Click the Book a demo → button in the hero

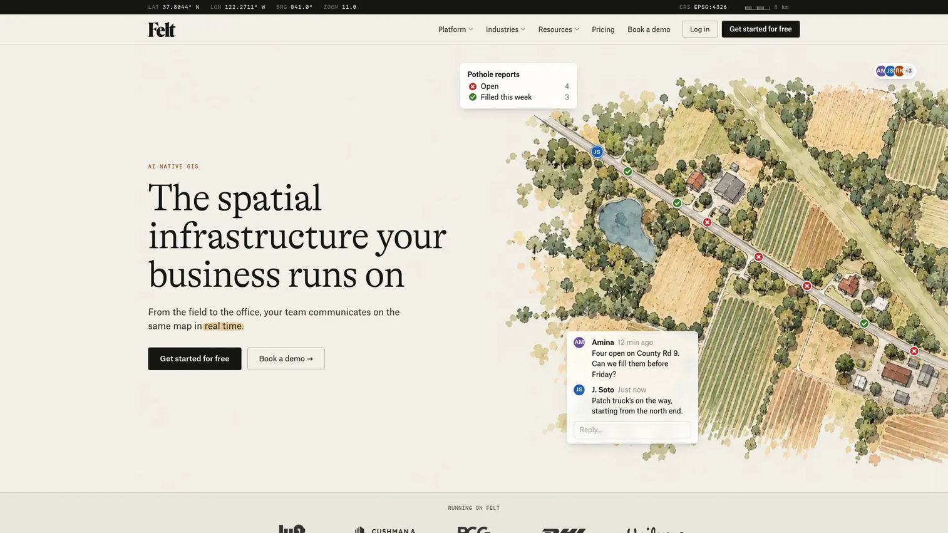286,359
